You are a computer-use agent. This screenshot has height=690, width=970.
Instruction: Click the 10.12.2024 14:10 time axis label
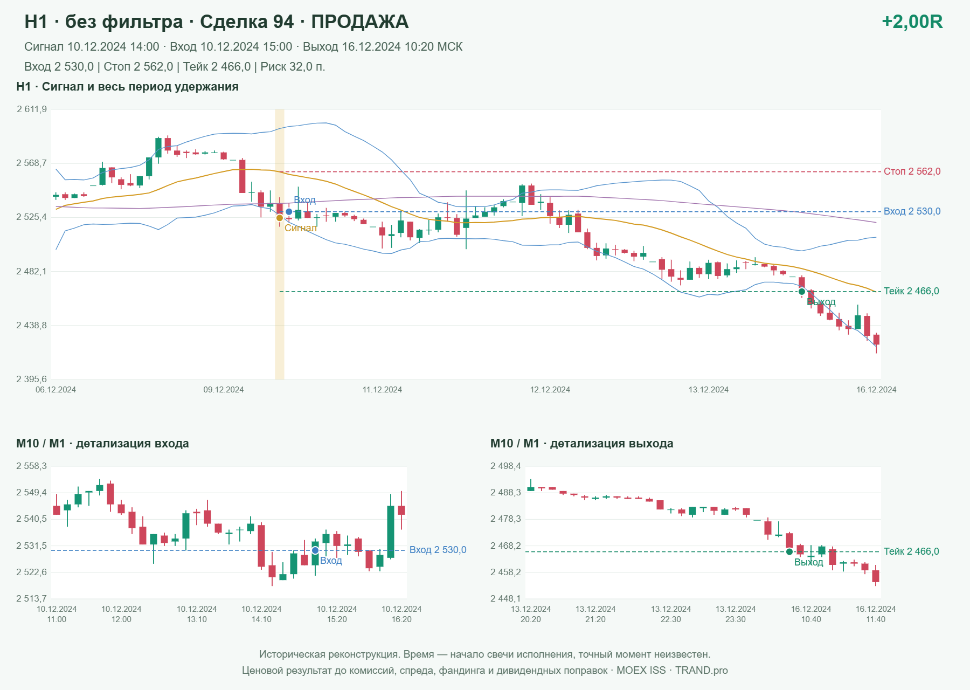[x=261, y=614]
